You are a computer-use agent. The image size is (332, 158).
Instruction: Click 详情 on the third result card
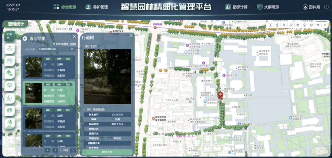pos(59,110)
